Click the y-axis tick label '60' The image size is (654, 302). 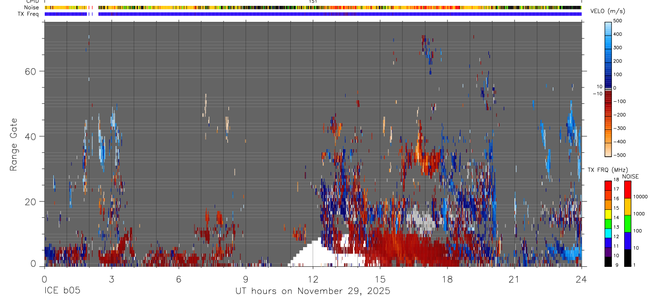(31, 71)
